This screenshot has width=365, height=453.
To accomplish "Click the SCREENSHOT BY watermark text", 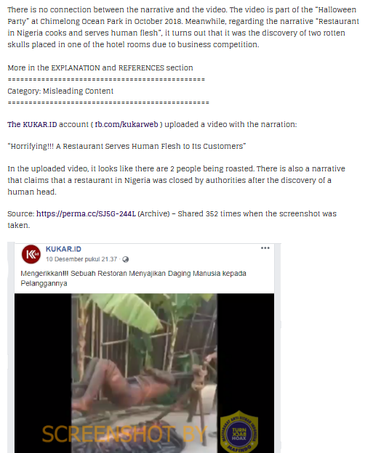I will click(124, 434).
